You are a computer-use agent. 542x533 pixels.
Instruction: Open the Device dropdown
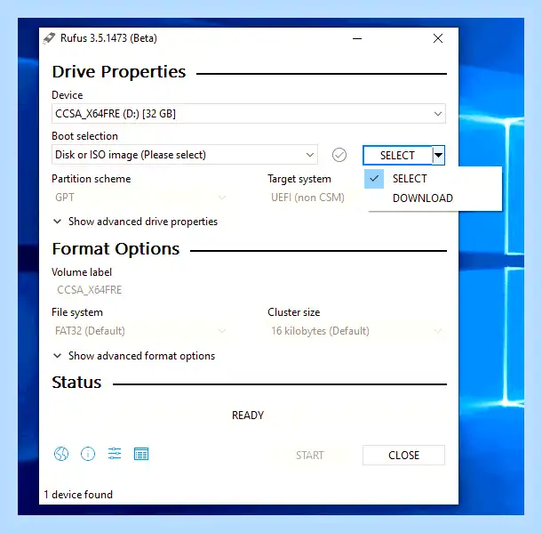(x=249, y=114)
